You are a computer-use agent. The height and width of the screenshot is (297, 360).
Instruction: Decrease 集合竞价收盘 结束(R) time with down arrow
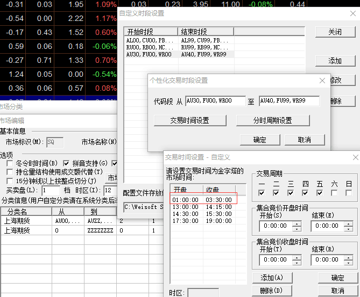click(x=349, y=262)
